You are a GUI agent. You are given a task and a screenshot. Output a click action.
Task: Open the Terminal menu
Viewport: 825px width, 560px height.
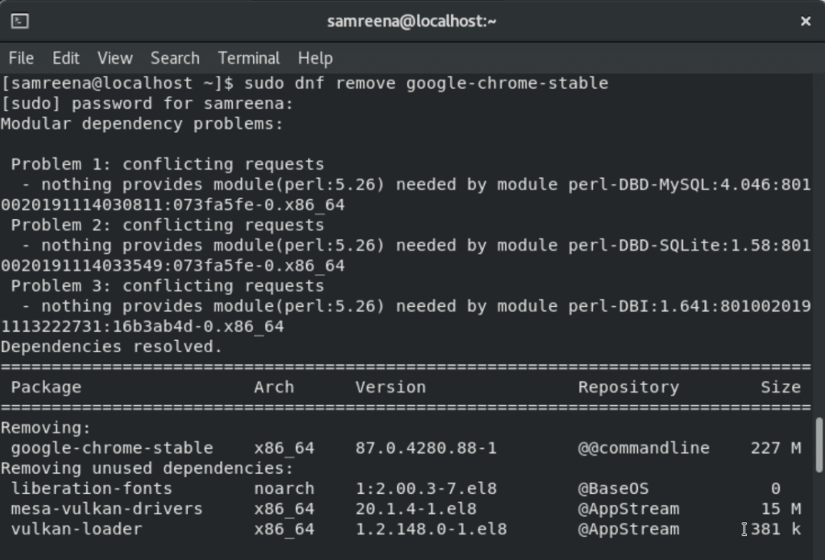point(248,57)
